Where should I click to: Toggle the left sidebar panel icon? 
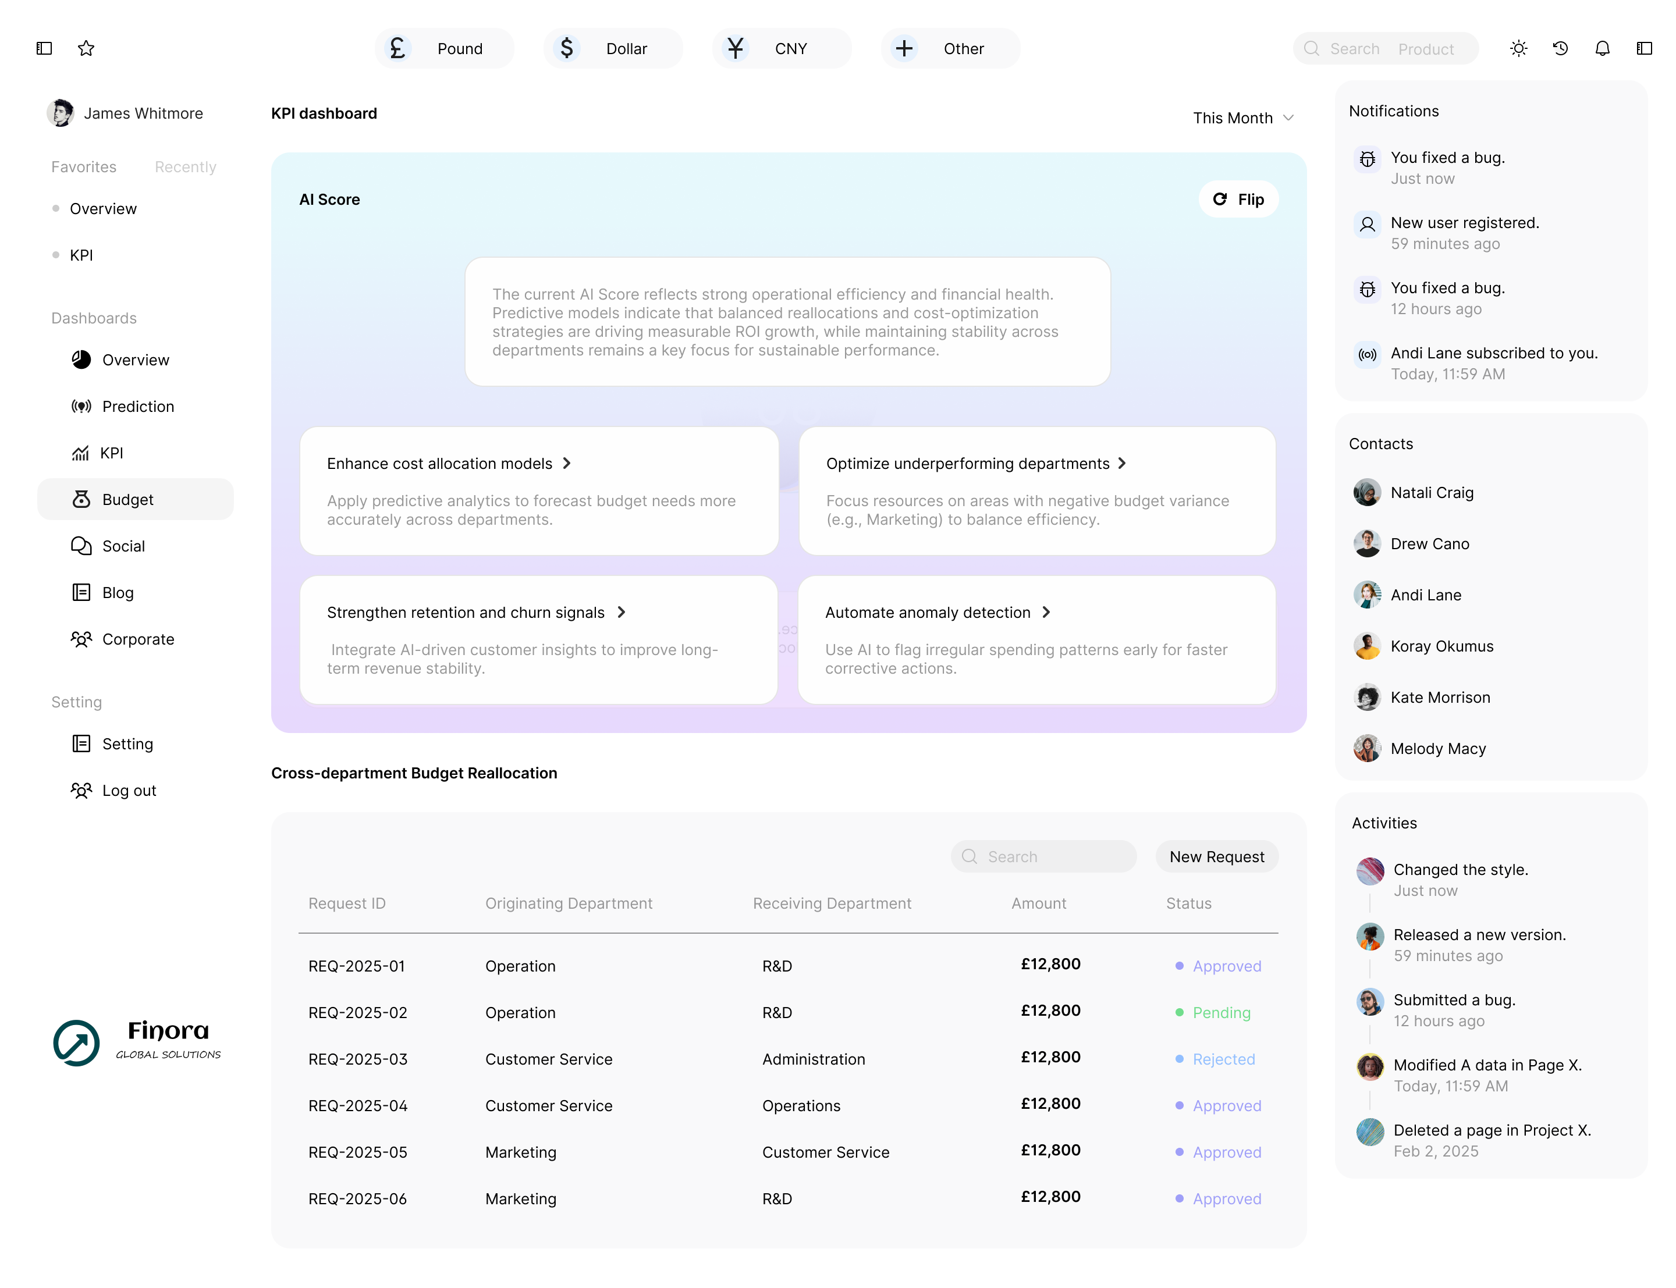44,48
